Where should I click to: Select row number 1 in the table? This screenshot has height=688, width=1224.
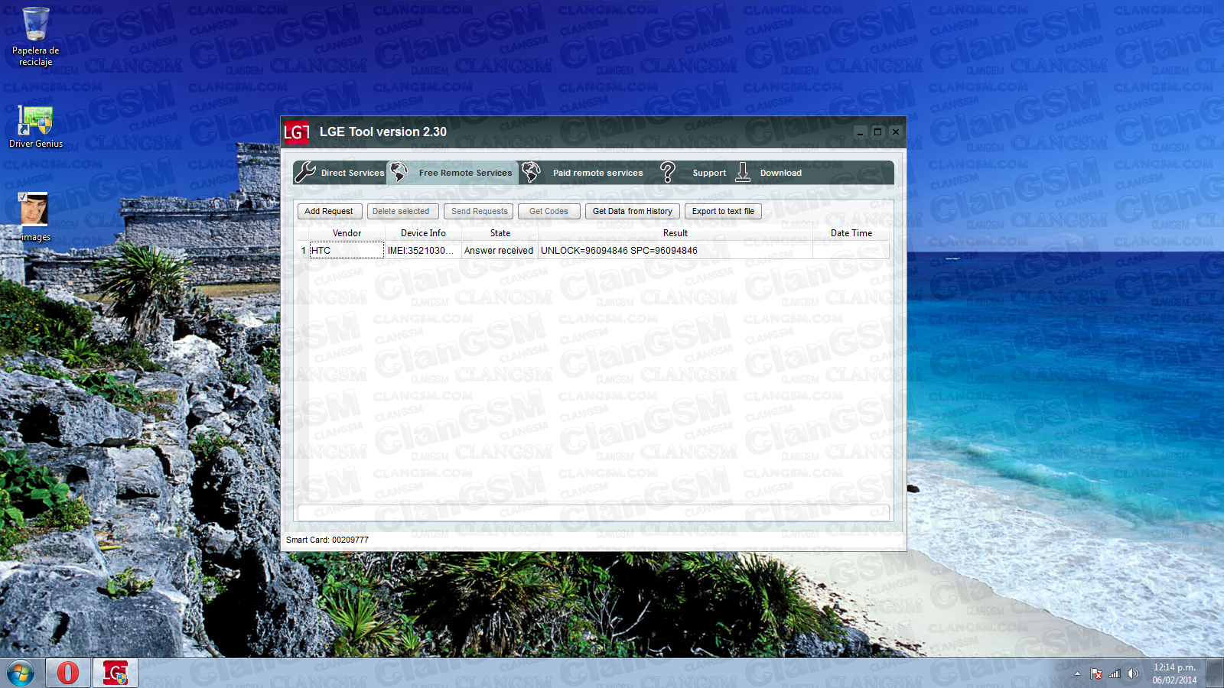(x=304, y=251)
